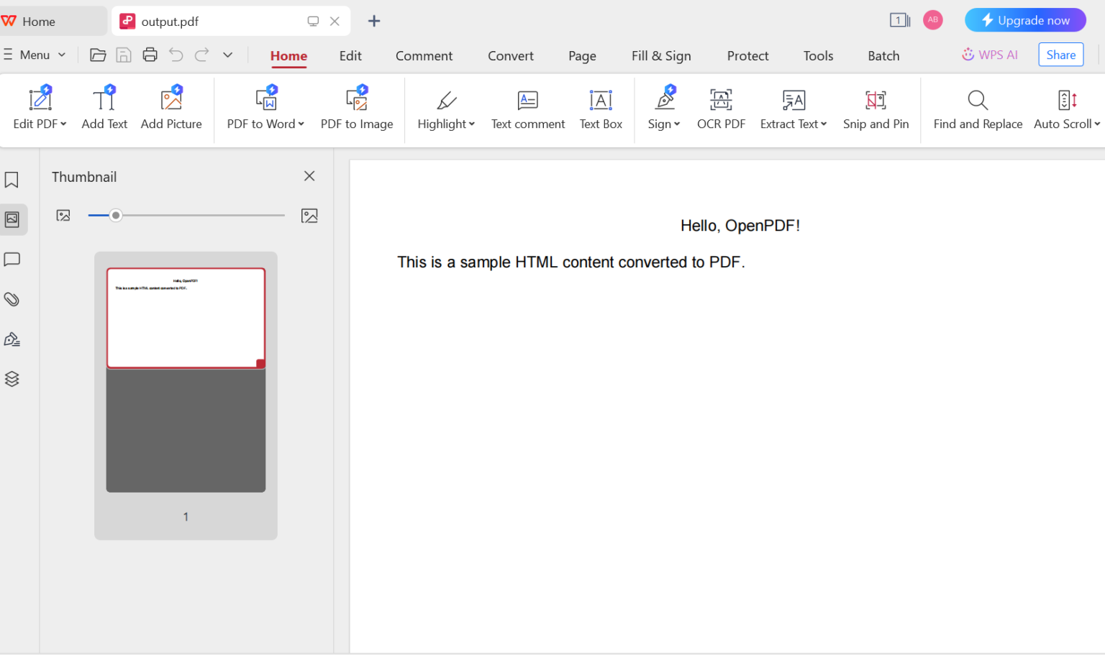Select the Text comment tool
The width and height of the screenshot is (1105, 655).
pyautogui.click(x=527, y=108)
